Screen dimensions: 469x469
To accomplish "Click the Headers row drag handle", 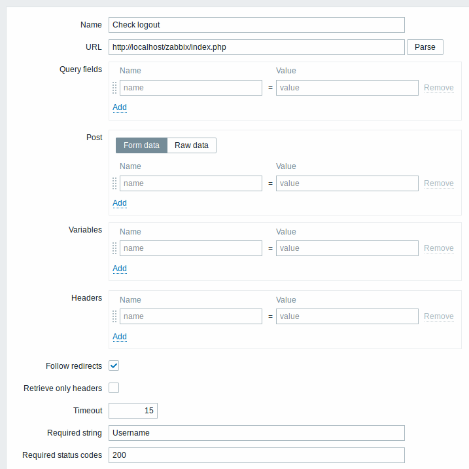I will coord(114,316).
